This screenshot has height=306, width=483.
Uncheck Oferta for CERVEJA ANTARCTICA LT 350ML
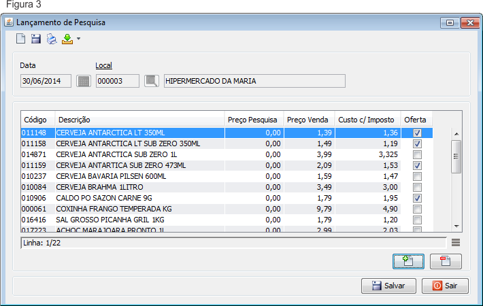click(x=417, y=133)
